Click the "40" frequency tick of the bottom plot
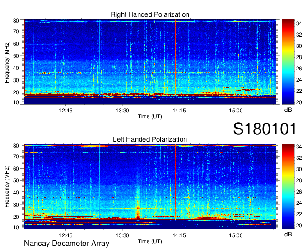 tap(16, 193)
